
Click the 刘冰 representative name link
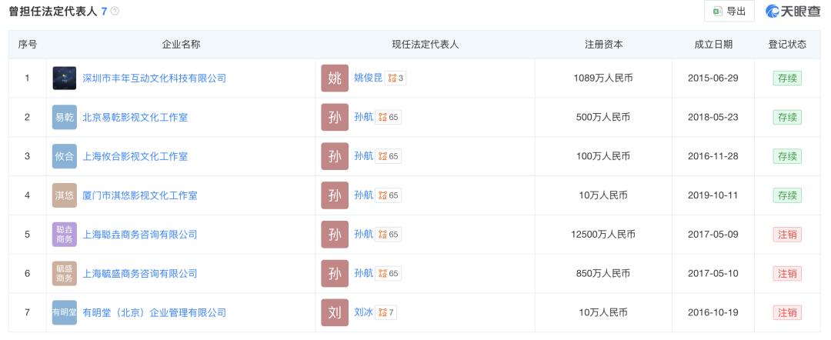(x=363, y=312)
